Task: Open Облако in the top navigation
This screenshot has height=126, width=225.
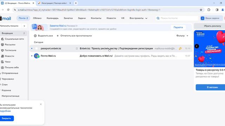Action: [37, 18]
